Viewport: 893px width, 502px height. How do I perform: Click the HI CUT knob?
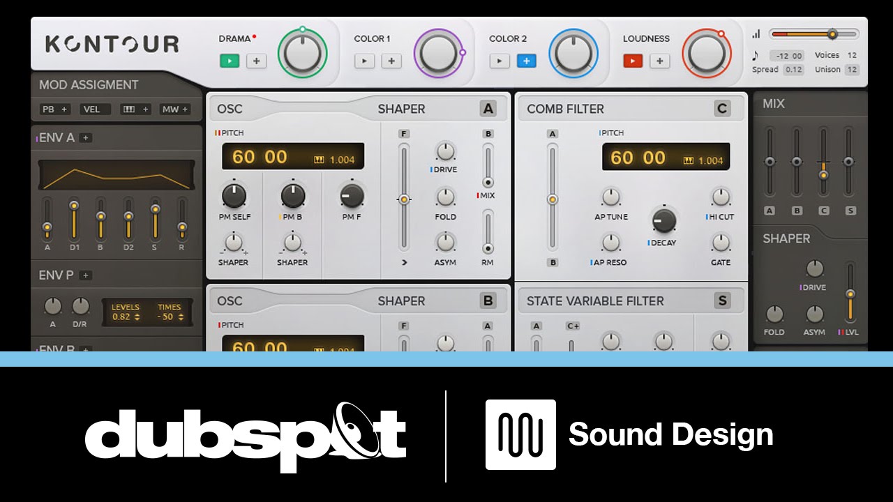click(x=721, y=197)
